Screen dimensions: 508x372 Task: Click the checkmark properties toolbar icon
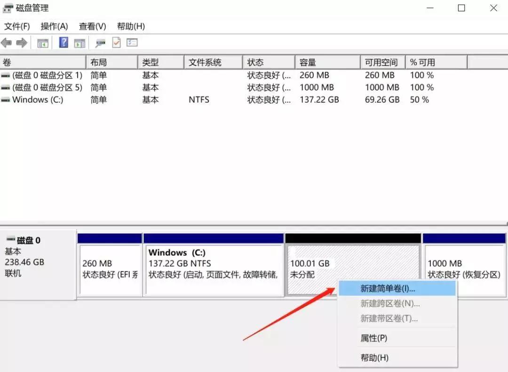115,42
